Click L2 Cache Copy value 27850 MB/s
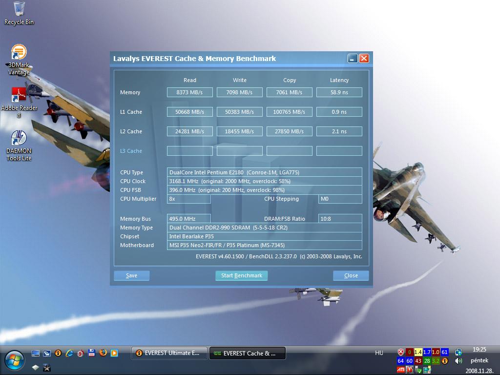Screen dimensions: 500x375 (289, 131)
